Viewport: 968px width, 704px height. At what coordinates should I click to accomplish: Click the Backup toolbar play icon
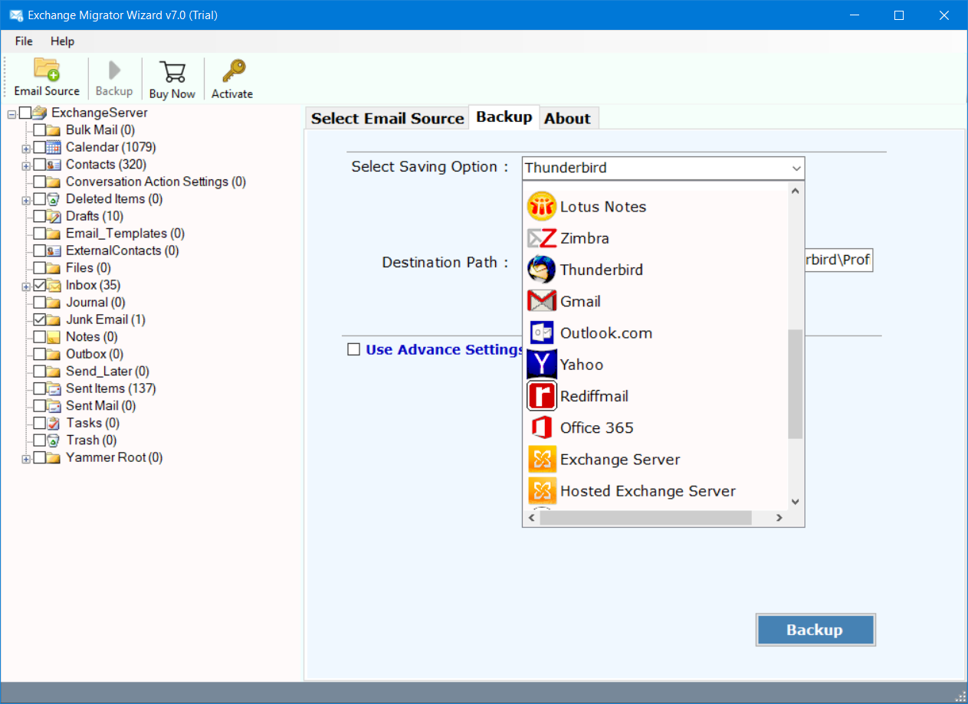114,70
